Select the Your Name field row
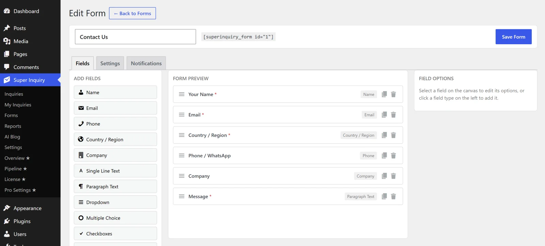 click(288, 94)
